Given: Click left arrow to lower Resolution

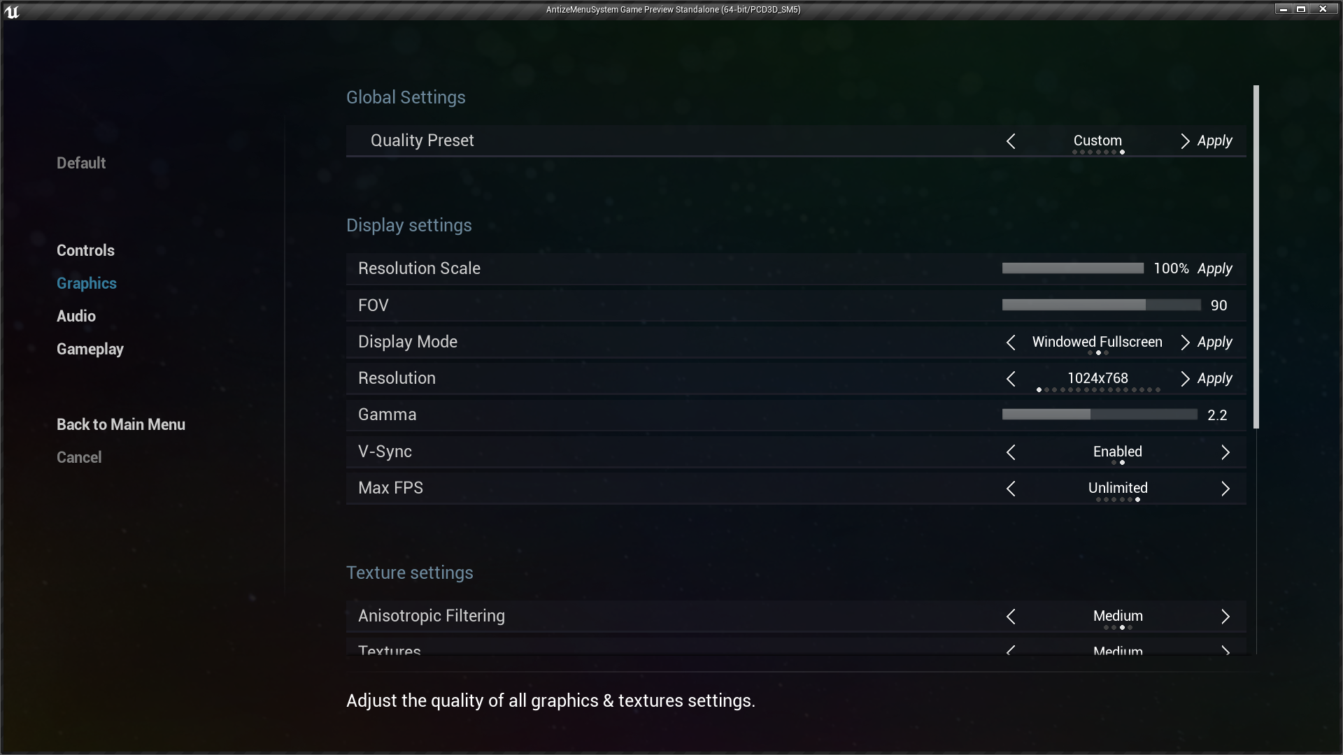Looking at the screenshot, I should (x=1011, y=379).
